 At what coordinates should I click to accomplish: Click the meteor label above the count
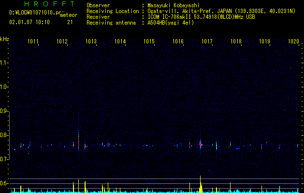[69, 15]
